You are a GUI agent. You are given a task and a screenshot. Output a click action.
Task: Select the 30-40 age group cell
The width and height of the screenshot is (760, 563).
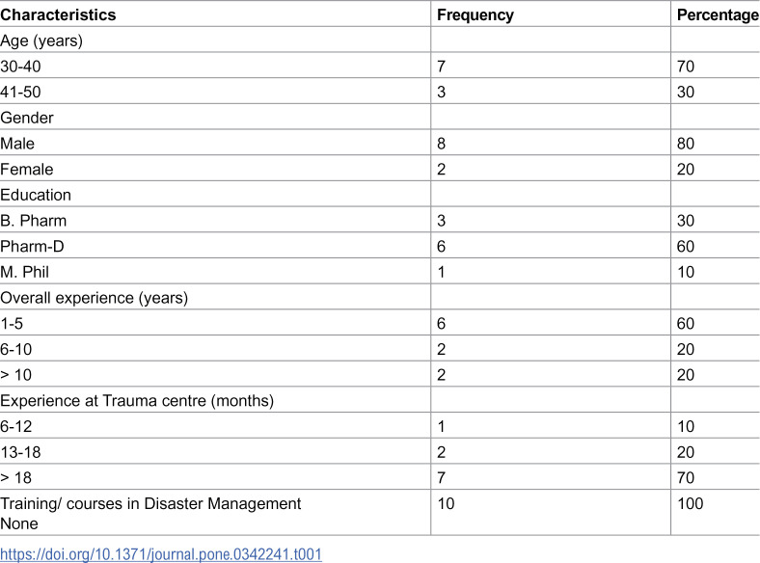[x=20, y=67]
